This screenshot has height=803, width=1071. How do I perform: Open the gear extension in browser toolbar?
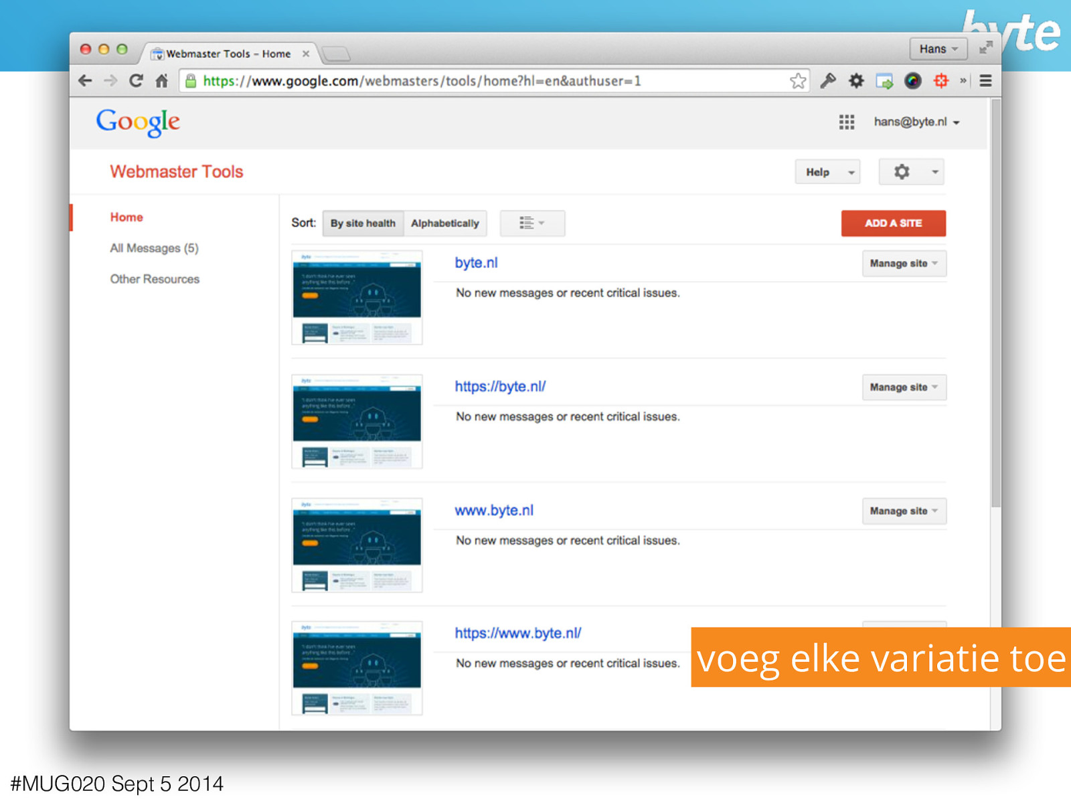pos(856,81)
